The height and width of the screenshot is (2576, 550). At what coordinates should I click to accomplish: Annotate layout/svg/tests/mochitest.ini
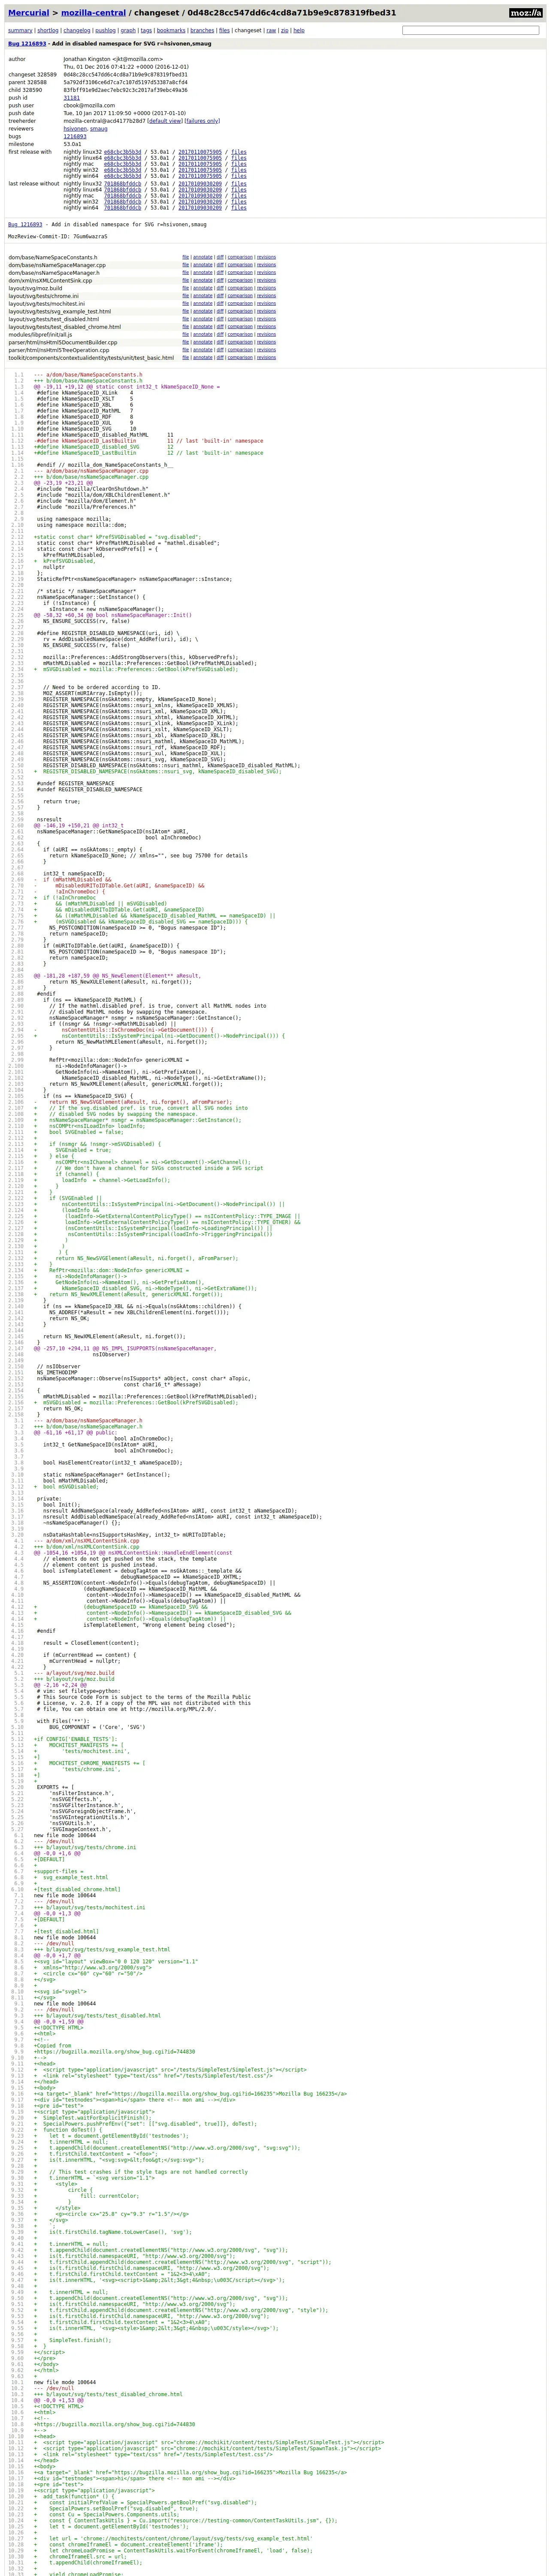click(x=202, y=304)
